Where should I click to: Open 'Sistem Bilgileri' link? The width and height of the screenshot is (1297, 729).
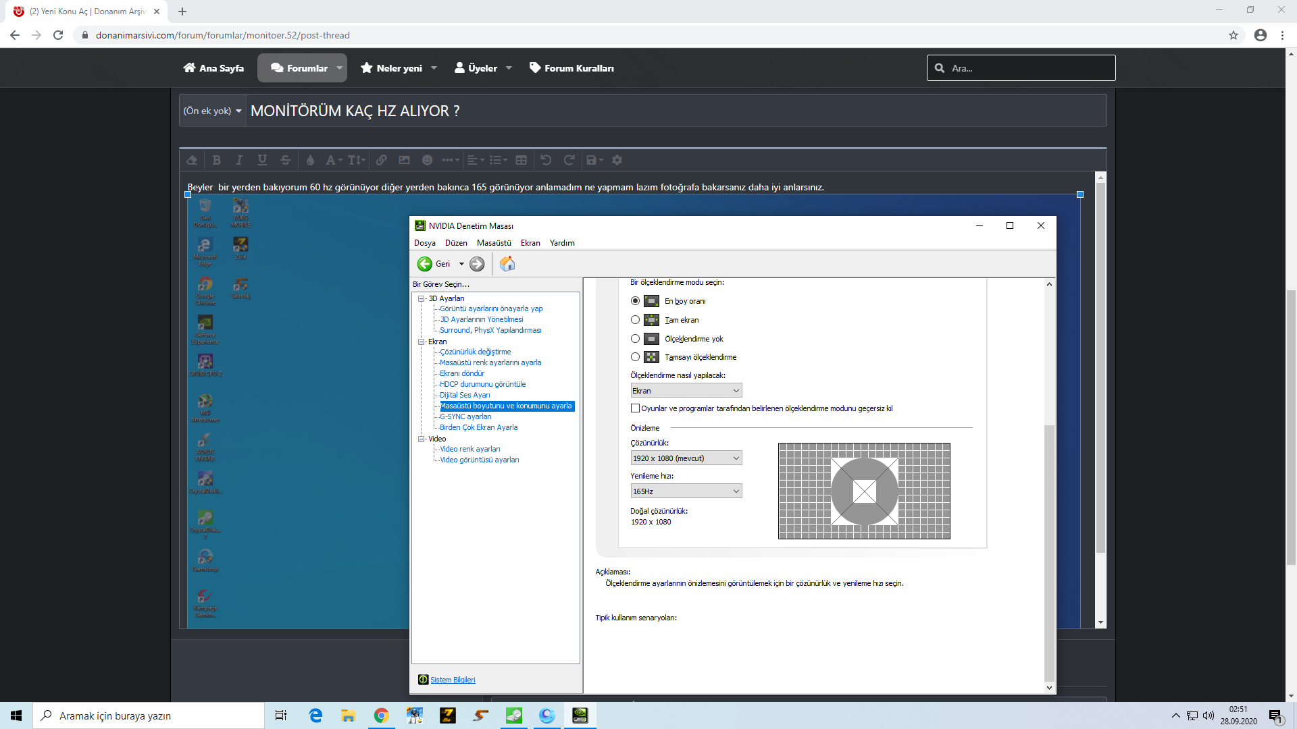coord(453,680)
